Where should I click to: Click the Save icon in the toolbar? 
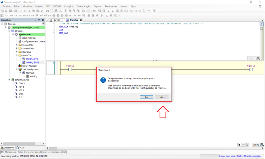coord(10,11)
